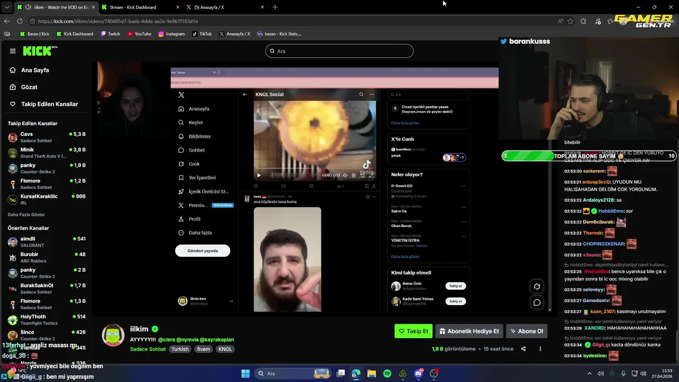The image size is (679, 382).
Task: Open the Twitch bookmark
Action: coord(110,34)
